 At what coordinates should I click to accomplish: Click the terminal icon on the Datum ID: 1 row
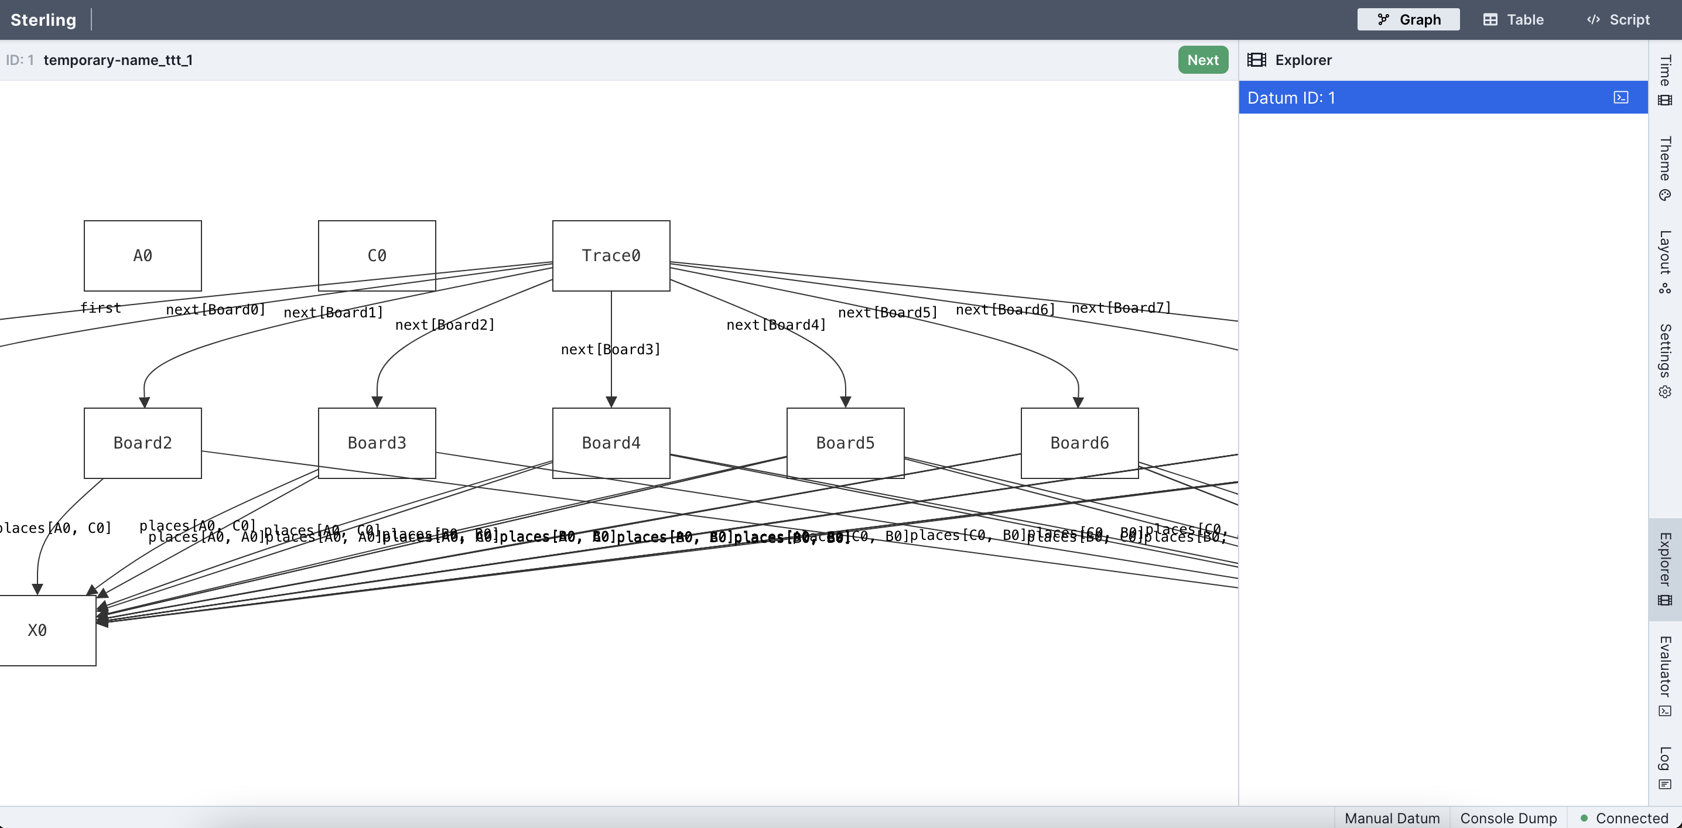1621,97
